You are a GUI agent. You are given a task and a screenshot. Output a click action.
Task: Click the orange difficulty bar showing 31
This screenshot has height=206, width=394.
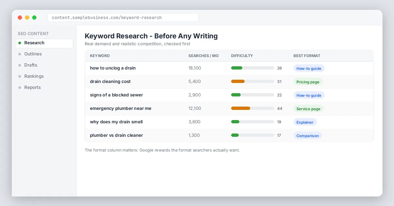[x=252, y=82]
